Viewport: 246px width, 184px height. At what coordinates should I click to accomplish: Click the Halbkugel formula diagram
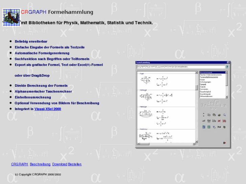tap(146, 114)
